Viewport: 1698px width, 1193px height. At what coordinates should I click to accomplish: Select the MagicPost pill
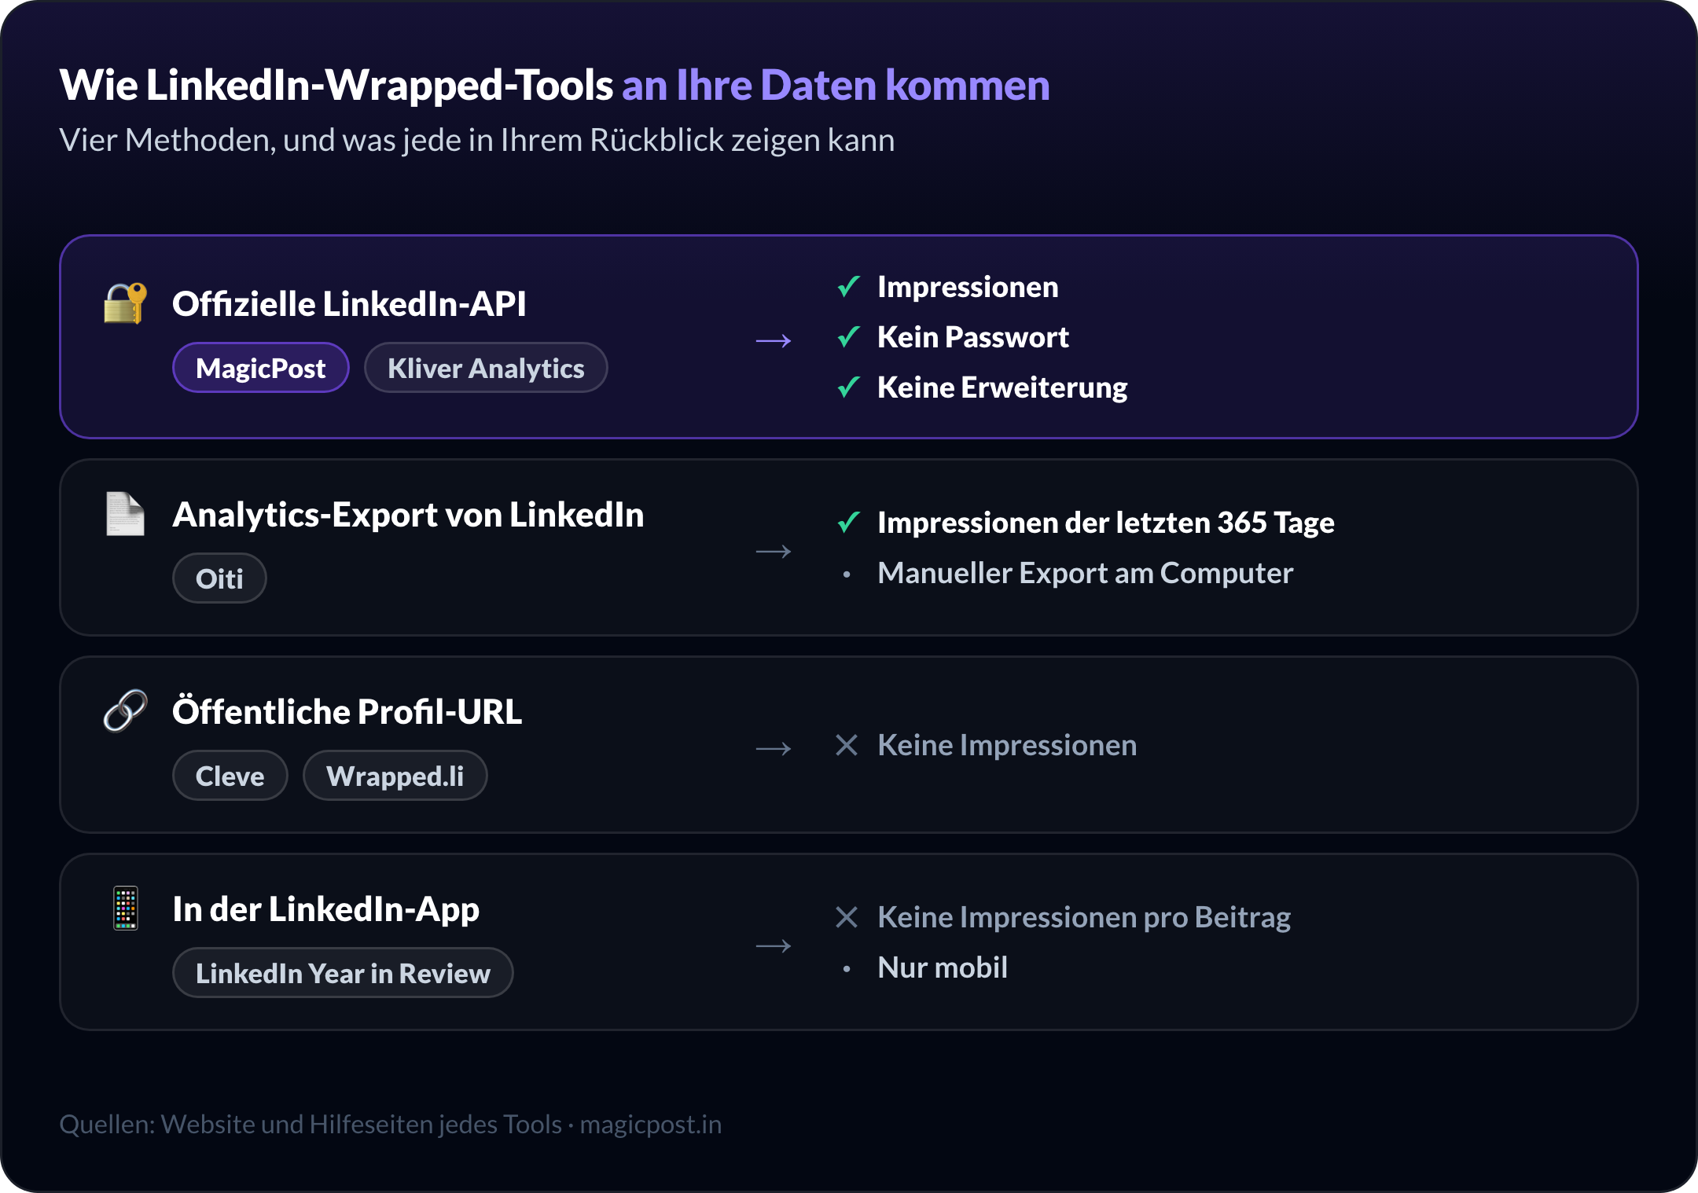tap(261, 368)
